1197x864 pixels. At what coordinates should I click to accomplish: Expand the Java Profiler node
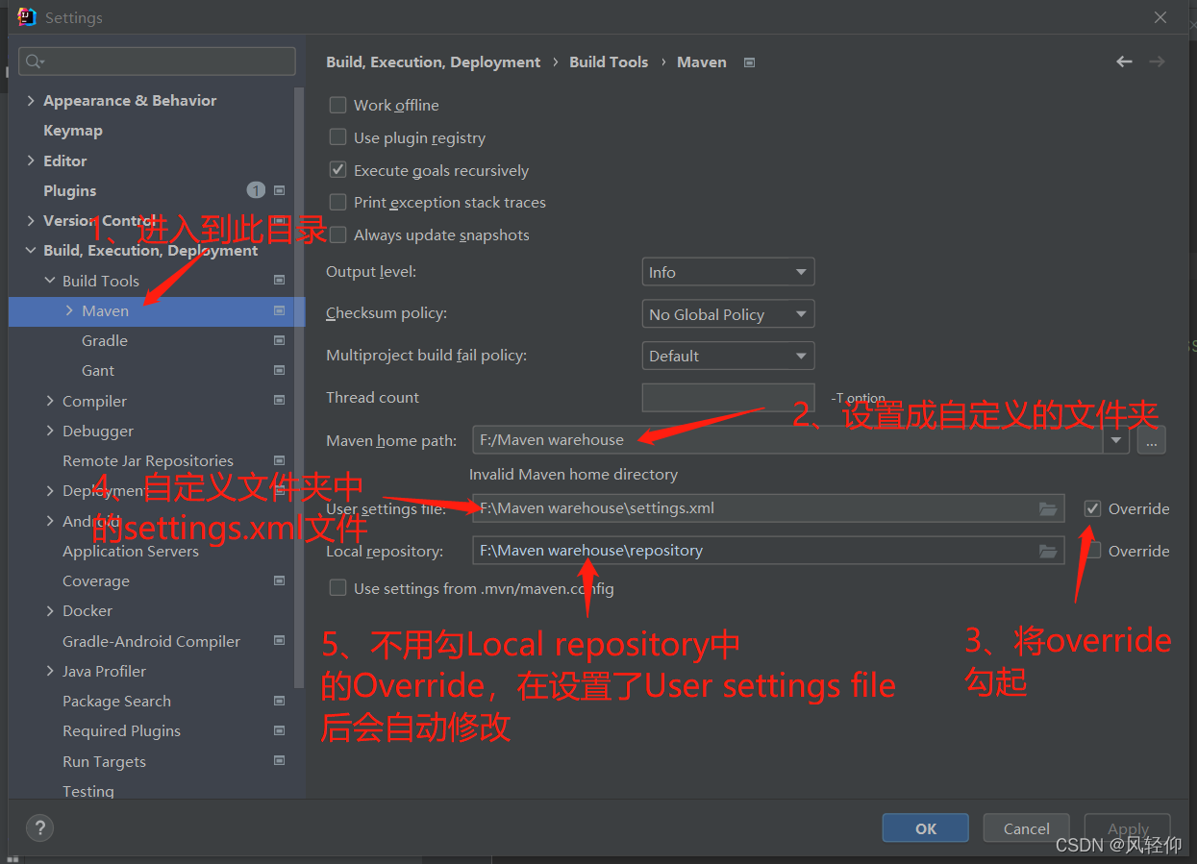tap(50, 671)
